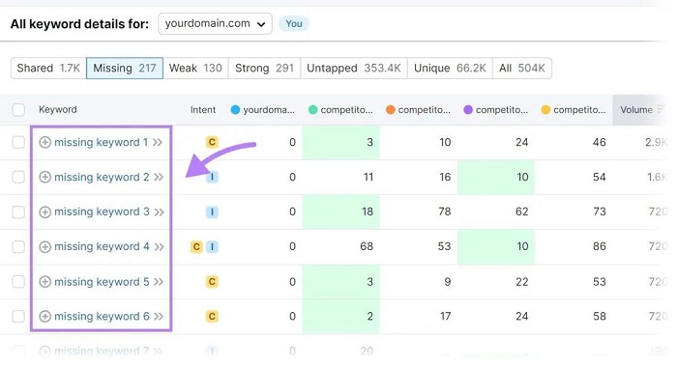Expand missing keyword 1 with the double-chevron
Viewport: 677px width, 367px height.
158,142
